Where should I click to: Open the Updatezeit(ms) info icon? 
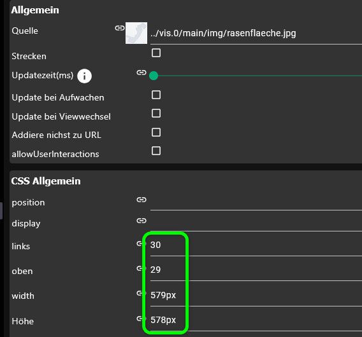coord(84,76)
